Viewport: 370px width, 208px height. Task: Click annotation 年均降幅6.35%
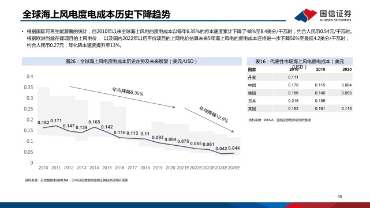pos(128,92)
